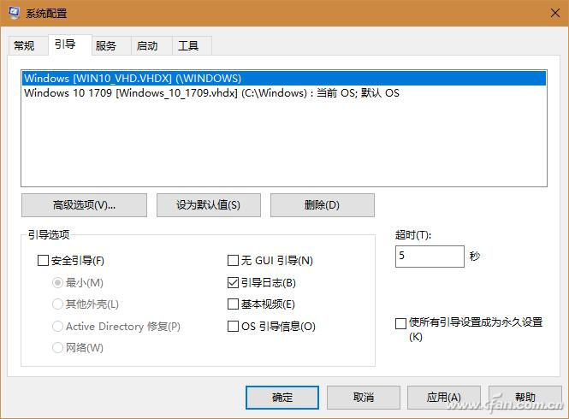Enable the 基本视频(E) checkbox
Image resolution: width=569 pixels, height=419 pixels.
click(233, 304)
